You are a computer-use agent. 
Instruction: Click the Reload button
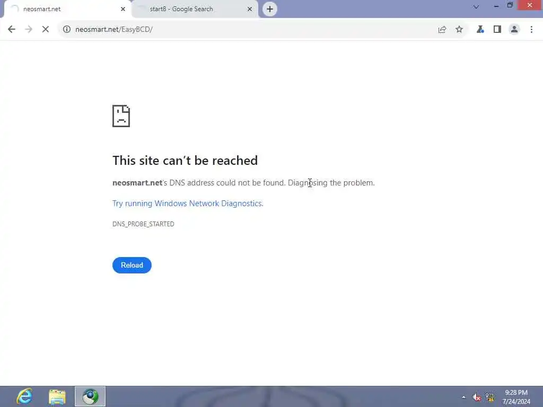(x=132, y=265)
